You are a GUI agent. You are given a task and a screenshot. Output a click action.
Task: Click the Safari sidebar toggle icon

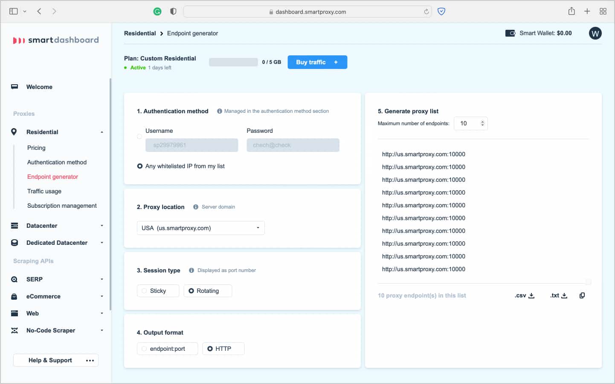(x=14, y=11)
